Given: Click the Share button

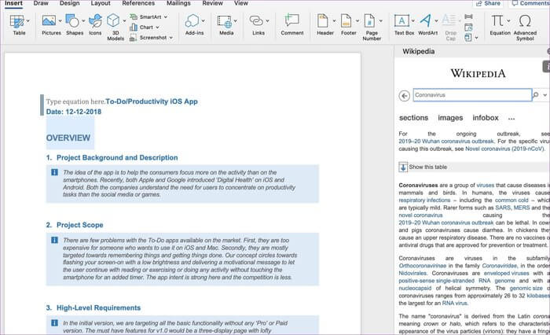Looking at the screenshot, I should click(x=488, y=3).
